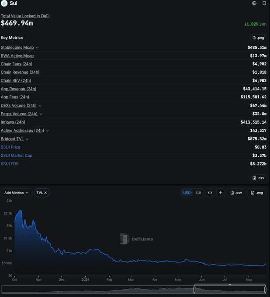270x297 pixels.
Task: Click the $413,315.14 inflows value
Action: pos(254,122)
